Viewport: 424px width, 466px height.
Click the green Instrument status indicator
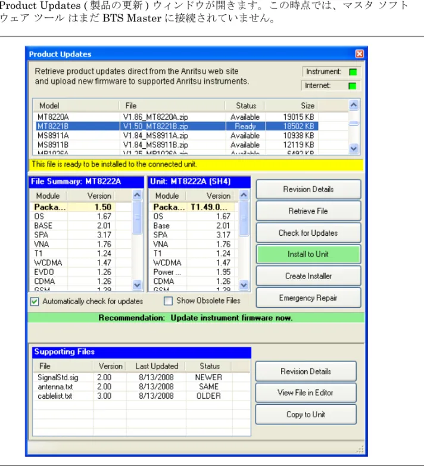[353, 72]
